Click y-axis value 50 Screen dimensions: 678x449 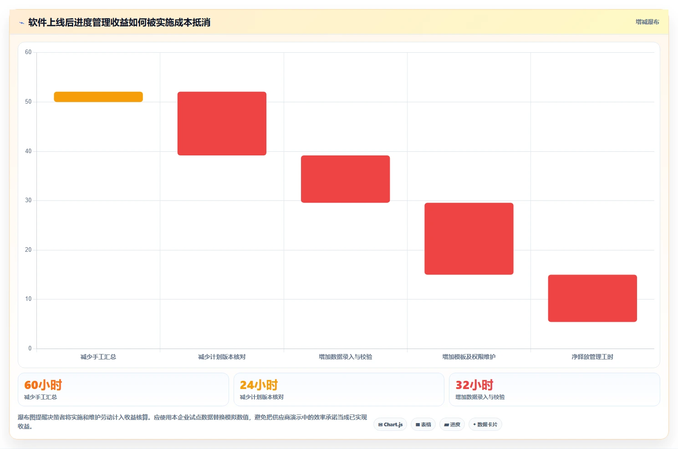point(28,102)
